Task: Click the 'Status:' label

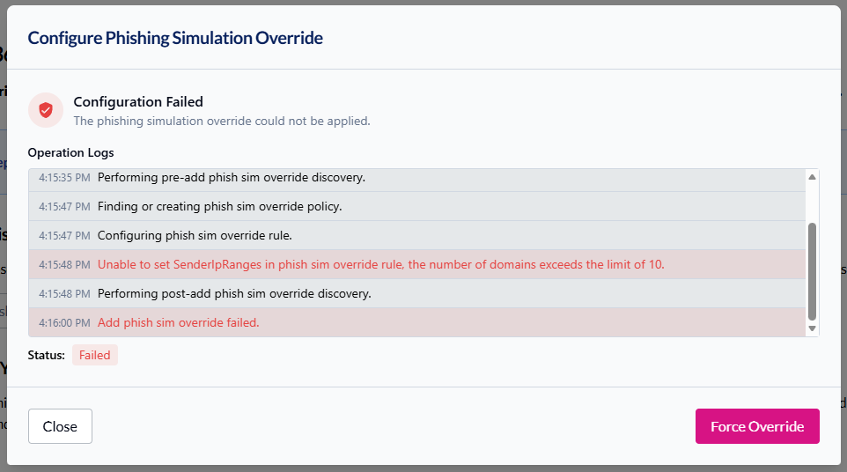Action: pyautogui.click(x=47, y=355)
